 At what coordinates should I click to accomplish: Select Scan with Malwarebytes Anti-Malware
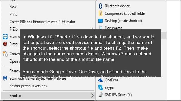click(38, 79)
